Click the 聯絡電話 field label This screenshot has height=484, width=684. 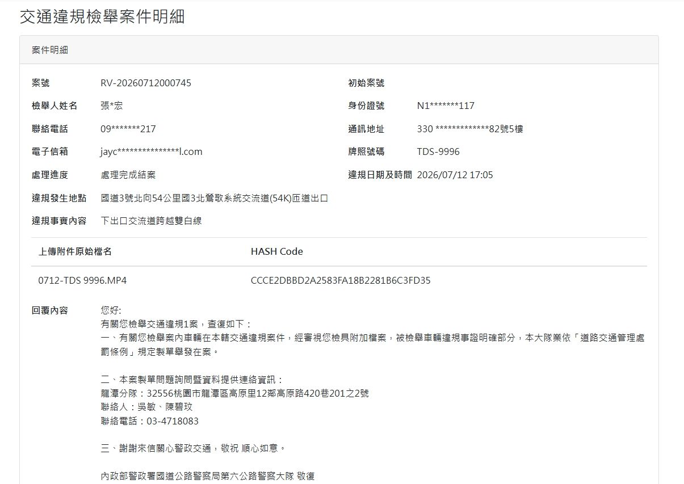point(50,129)
